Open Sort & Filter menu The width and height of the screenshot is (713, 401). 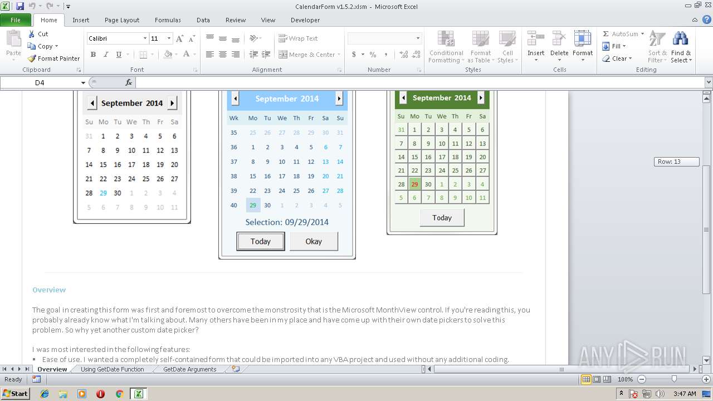[x=657, y=47]
